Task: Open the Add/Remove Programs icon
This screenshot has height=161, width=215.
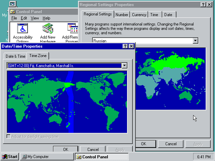Action: pyautogui.click(x=71, y=33)
